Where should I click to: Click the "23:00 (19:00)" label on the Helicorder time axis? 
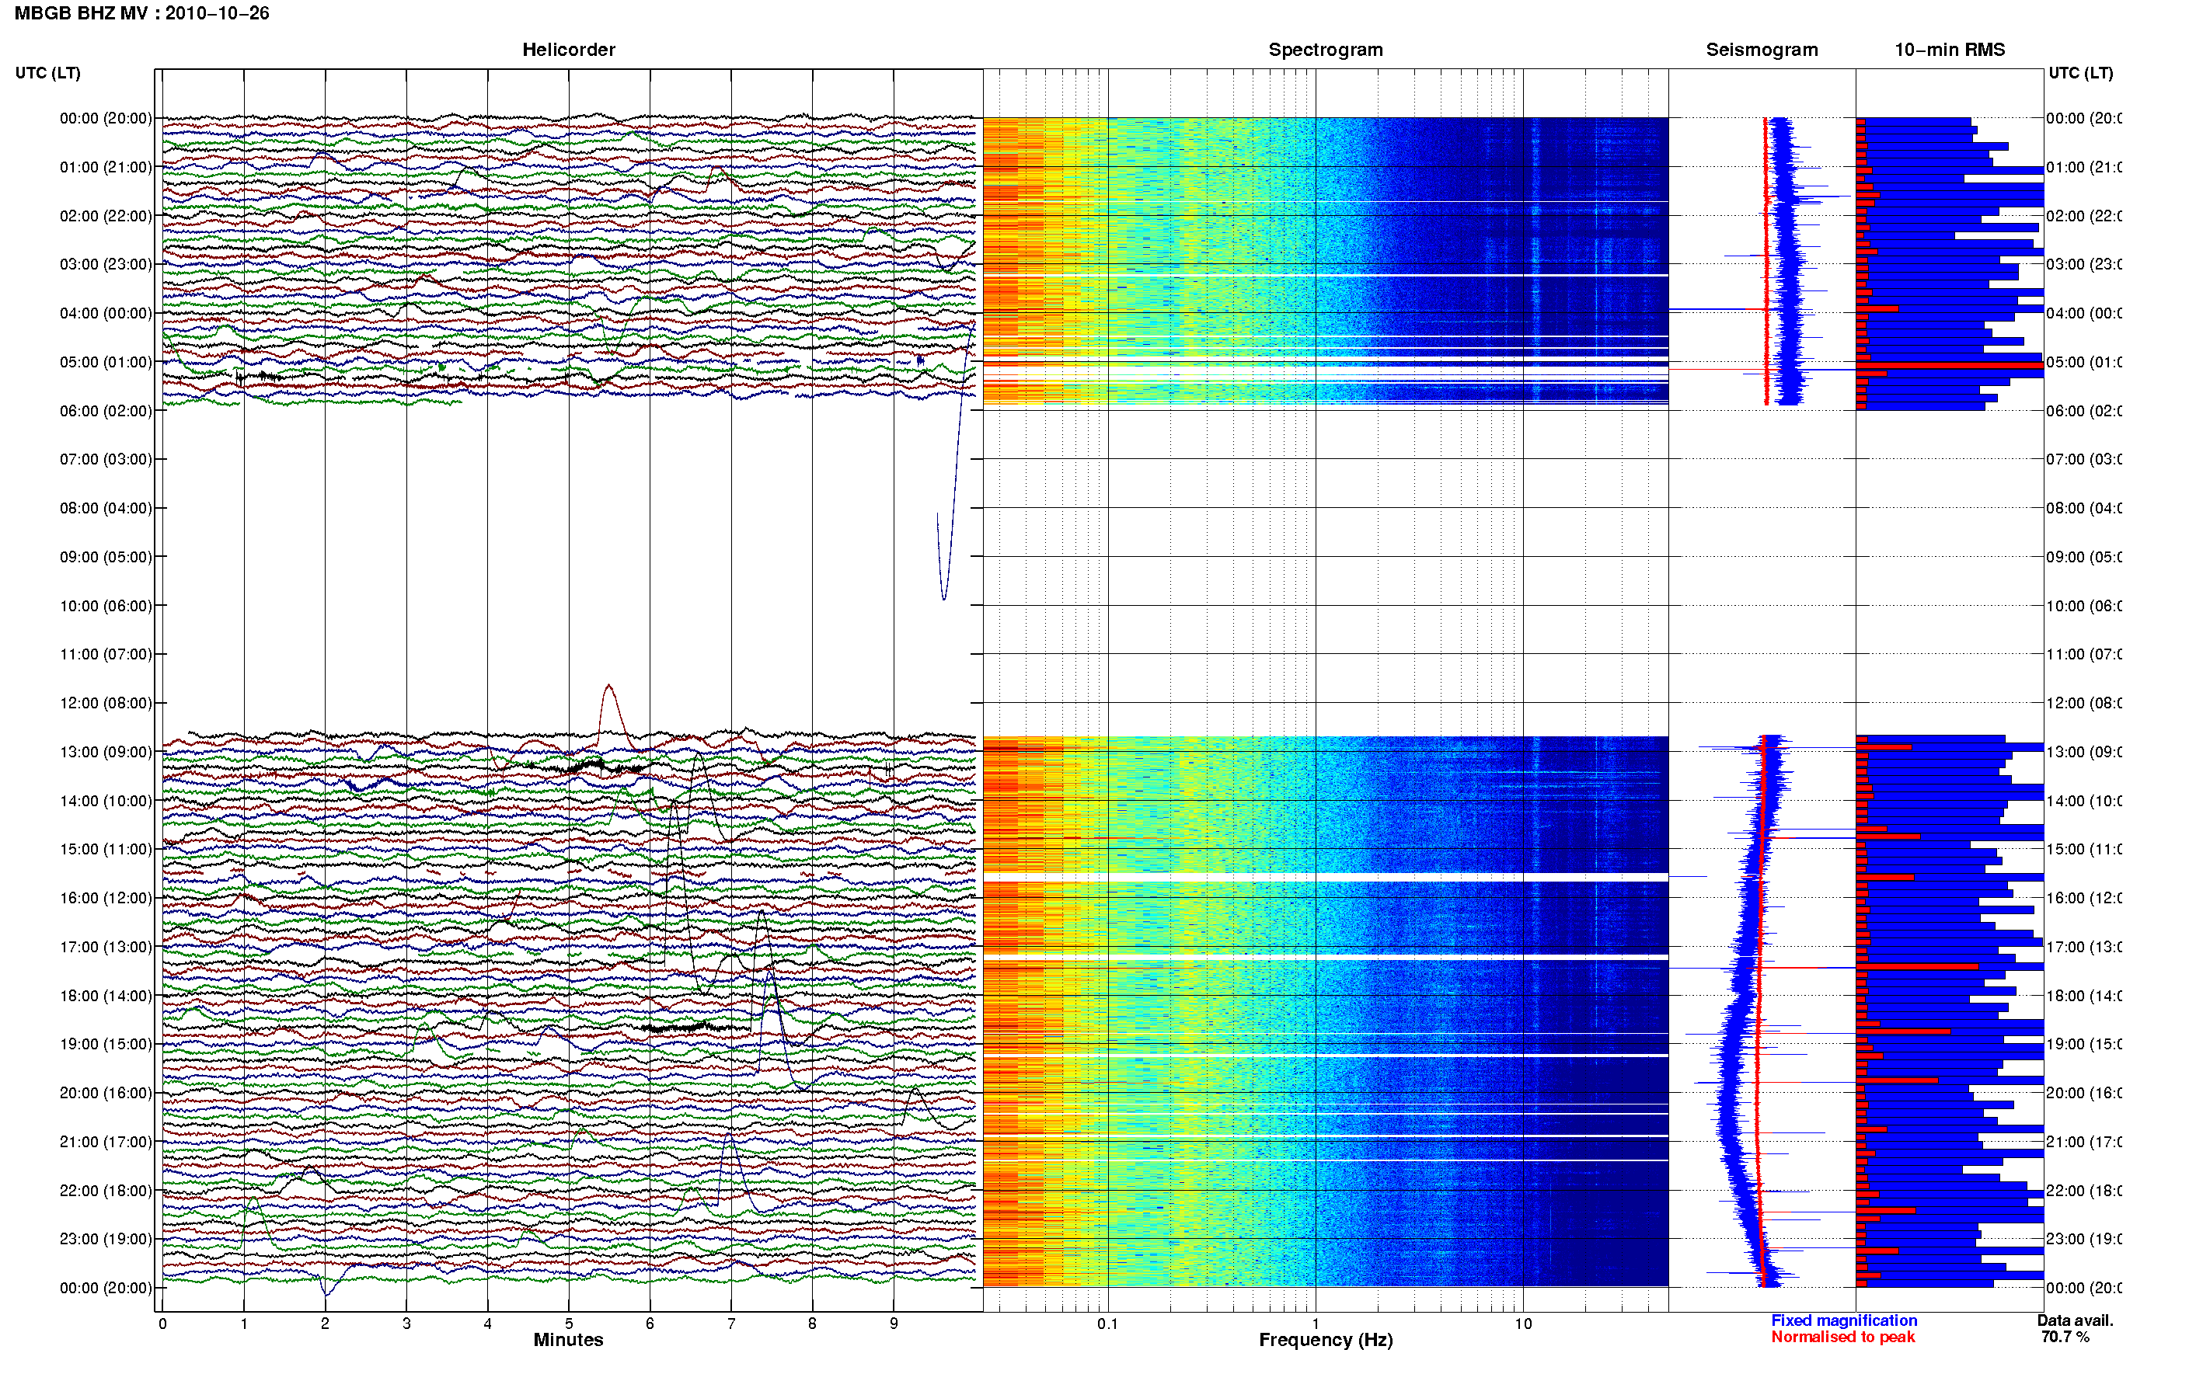tap(106, 1240)
